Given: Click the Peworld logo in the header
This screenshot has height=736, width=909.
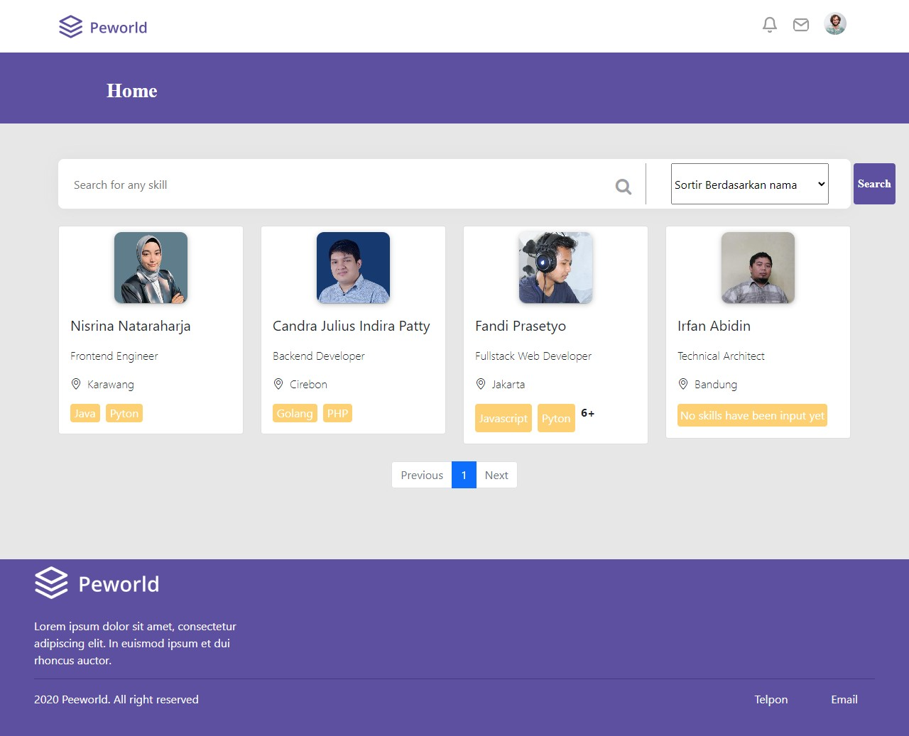Looking at the screenshot, I should [102, 26].
